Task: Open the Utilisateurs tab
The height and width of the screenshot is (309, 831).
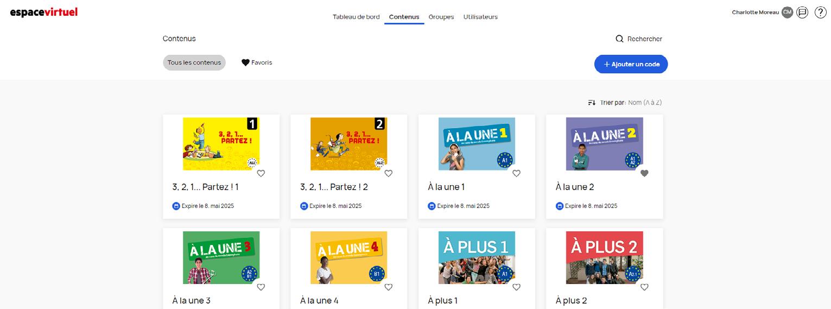Action: point(480,17)
